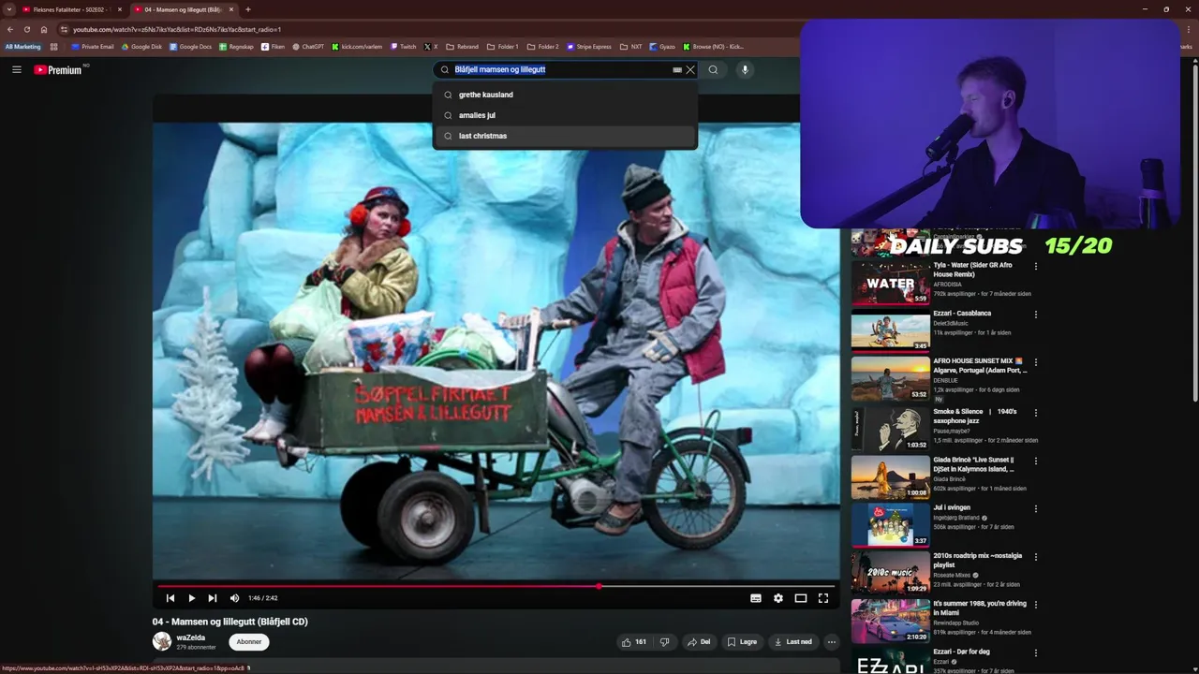Open ChatGPT bookmark
This screenshot has height=674, width=1199.
(308, 46)
